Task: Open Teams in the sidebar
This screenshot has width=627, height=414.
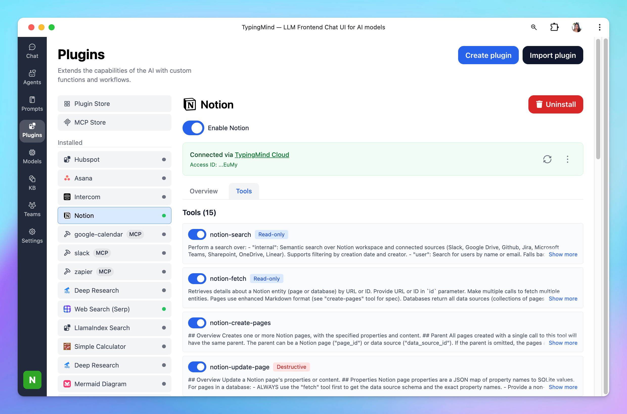Action: click(x=32, y=209)
